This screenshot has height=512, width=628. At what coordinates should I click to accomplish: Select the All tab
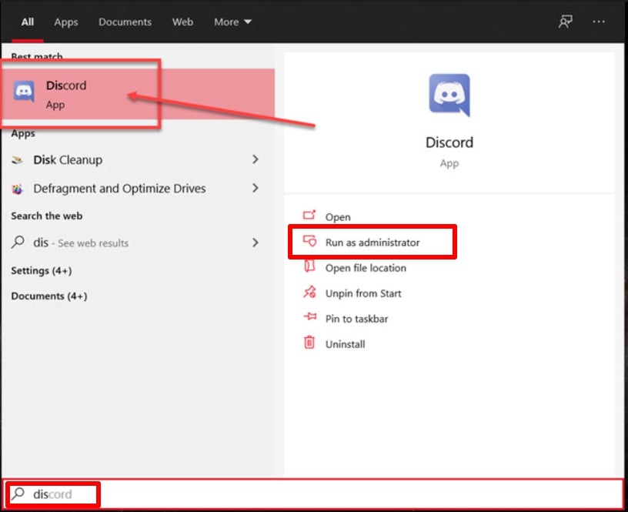pyautogui.click(x=27, y=22)
